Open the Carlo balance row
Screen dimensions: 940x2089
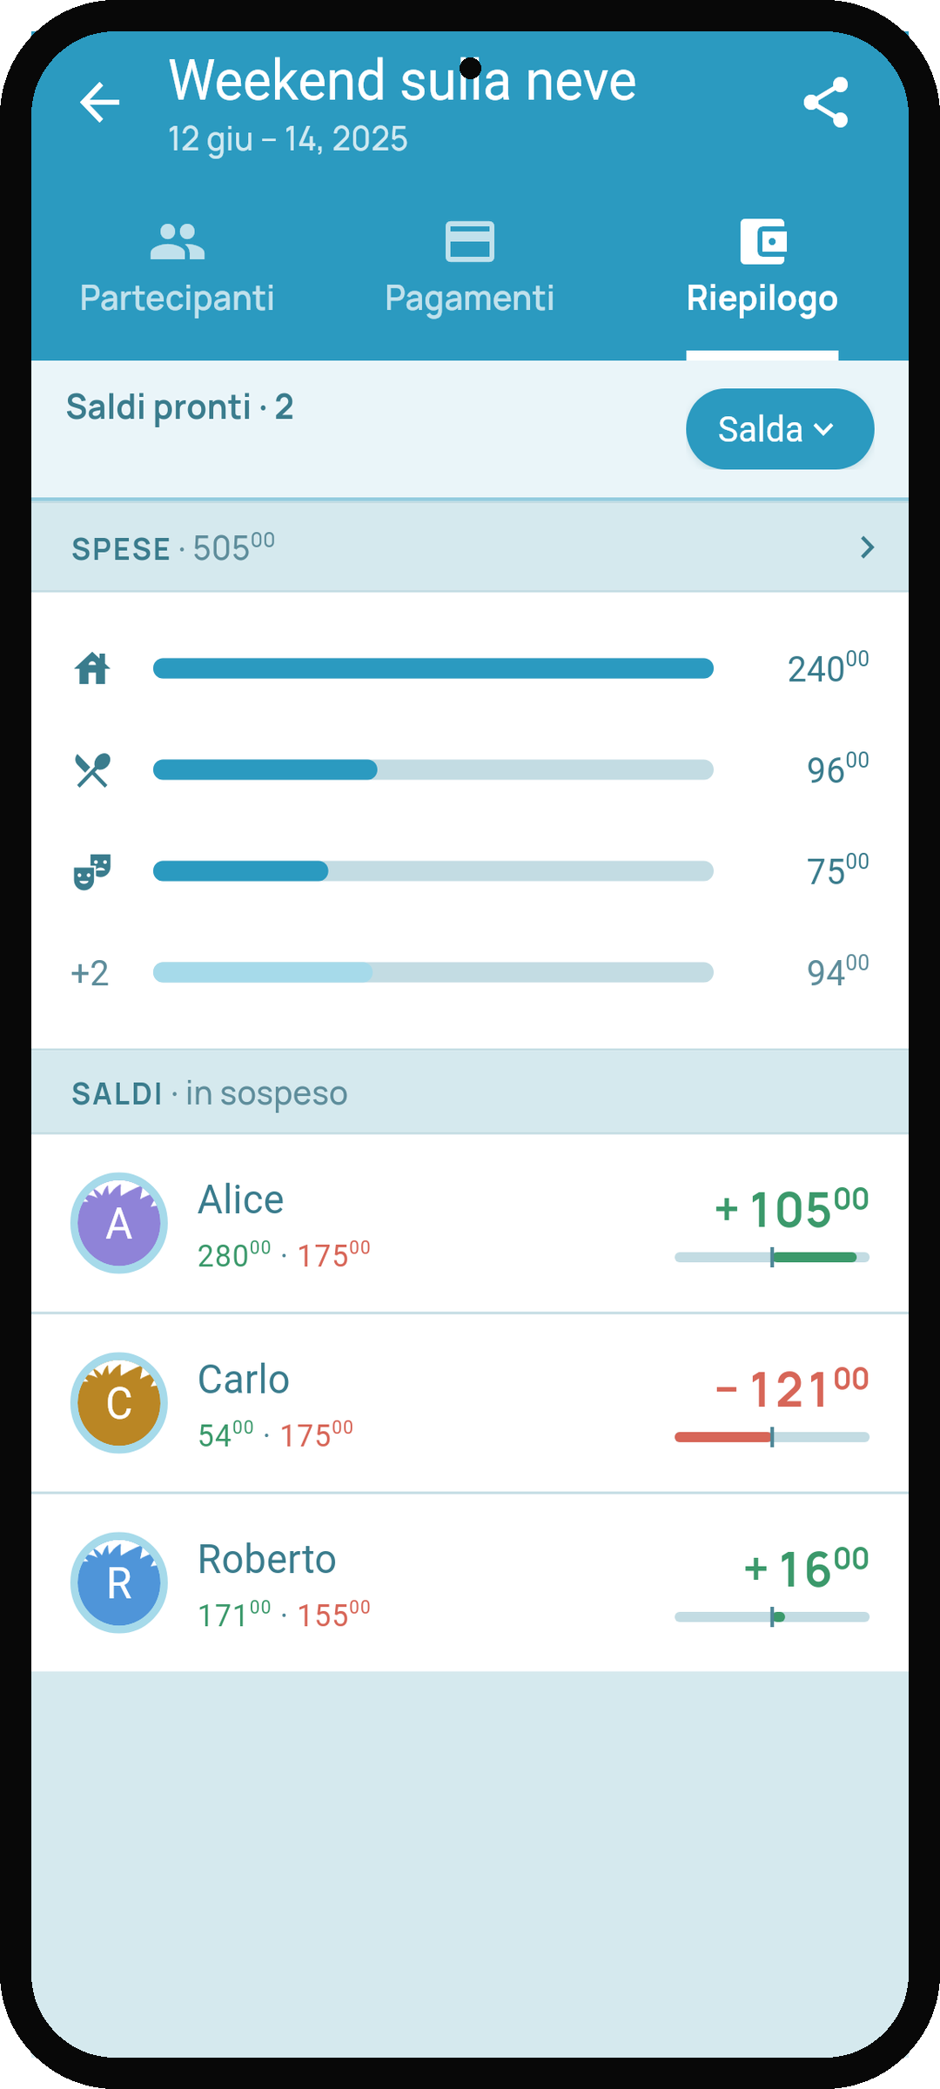470,1403
